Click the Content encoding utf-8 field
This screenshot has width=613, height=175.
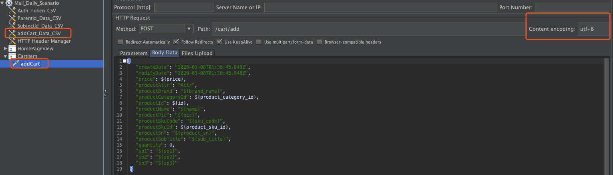pos(593,29)
